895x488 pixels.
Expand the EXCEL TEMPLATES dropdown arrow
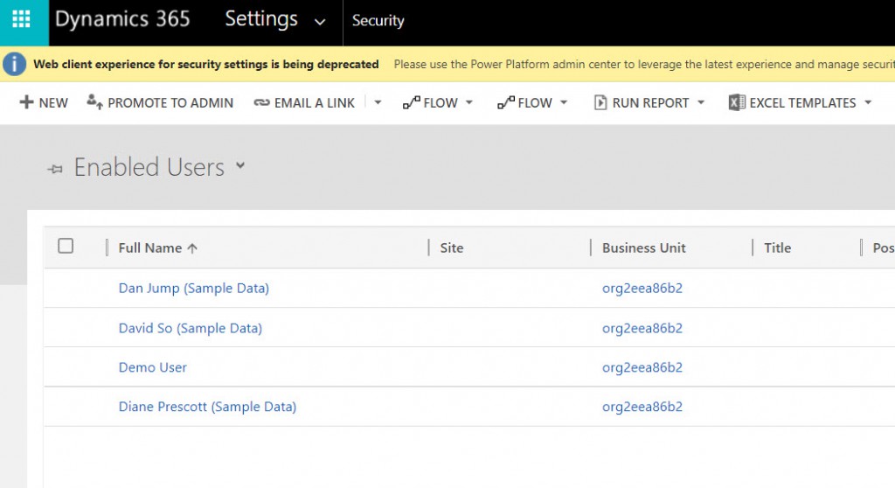pos(868,103)
